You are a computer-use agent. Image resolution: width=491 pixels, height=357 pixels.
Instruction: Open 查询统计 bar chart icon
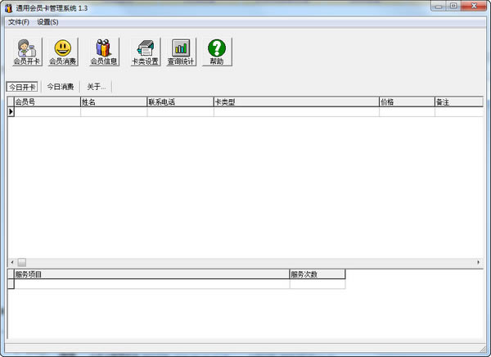181,52
